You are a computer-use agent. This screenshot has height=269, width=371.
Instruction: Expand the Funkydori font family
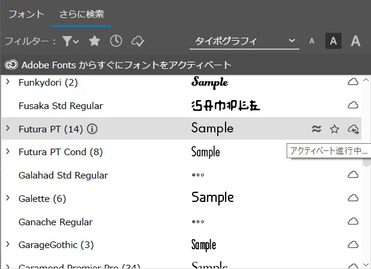click(x=8, y=82)
